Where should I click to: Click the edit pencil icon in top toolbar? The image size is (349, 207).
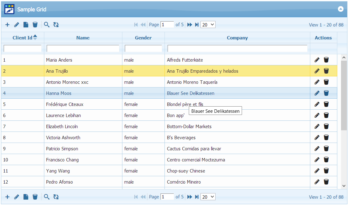17,25
